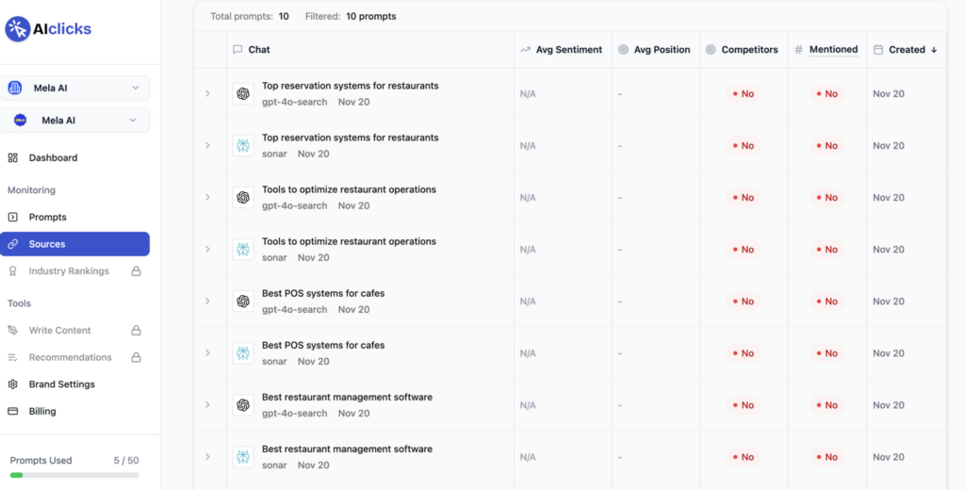The height and width of the screenshot is (490, 965).
Task: Sort by the Created column
Action: 907,49
